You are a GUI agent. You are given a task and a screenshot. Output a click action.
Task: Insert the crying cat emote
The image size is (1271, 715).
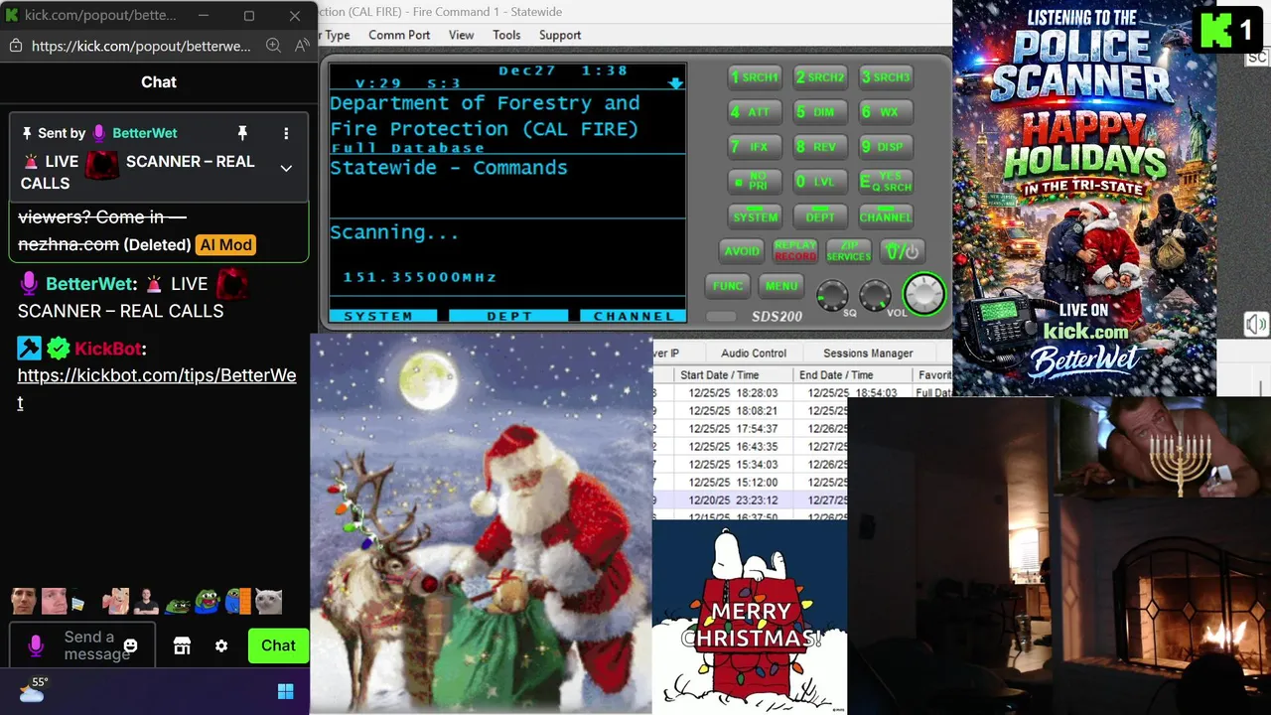point(269,601)
